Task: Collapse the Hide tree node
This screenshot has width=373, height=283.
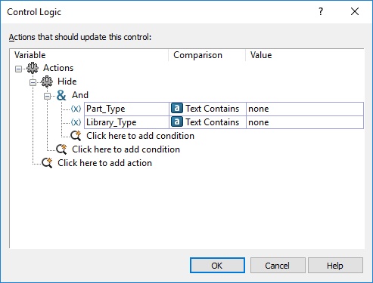Action: pos(33,82)
